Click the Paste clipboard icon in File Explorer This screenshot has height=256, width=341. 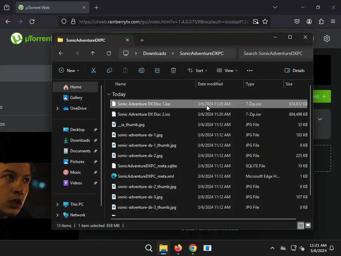click(126, 70)
